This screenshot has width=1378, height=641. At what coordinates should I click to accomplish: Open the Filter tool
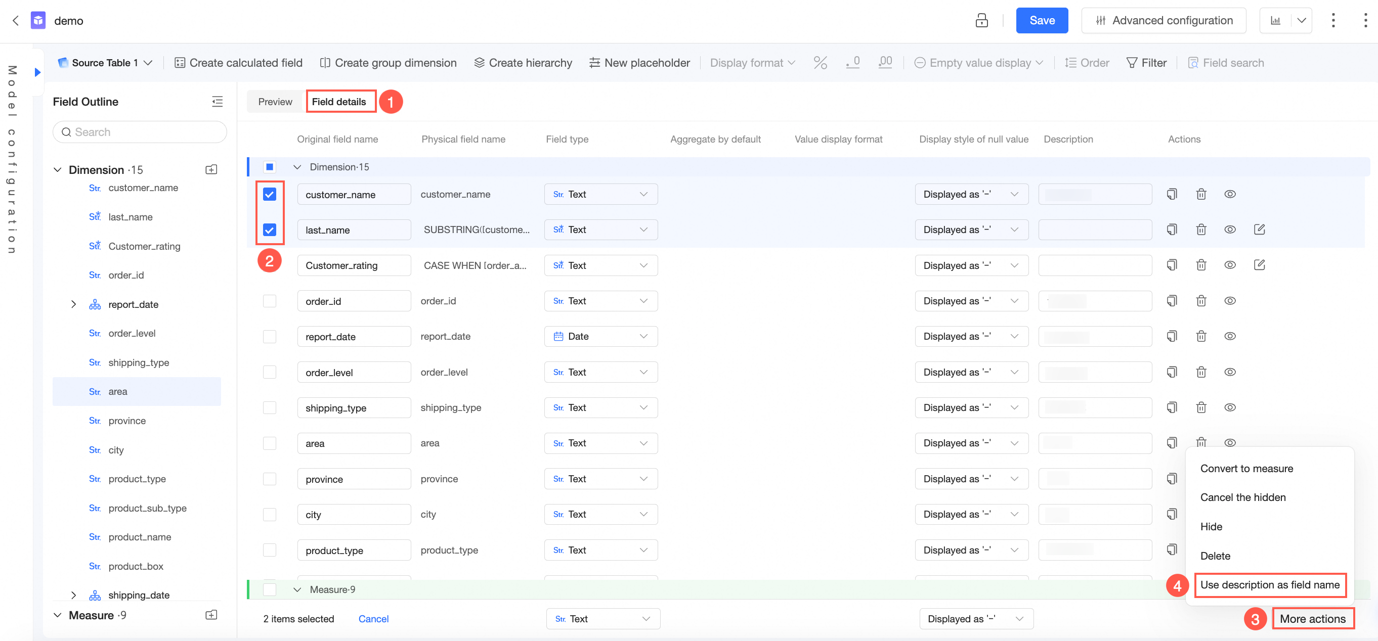(x=1146, y=63)
